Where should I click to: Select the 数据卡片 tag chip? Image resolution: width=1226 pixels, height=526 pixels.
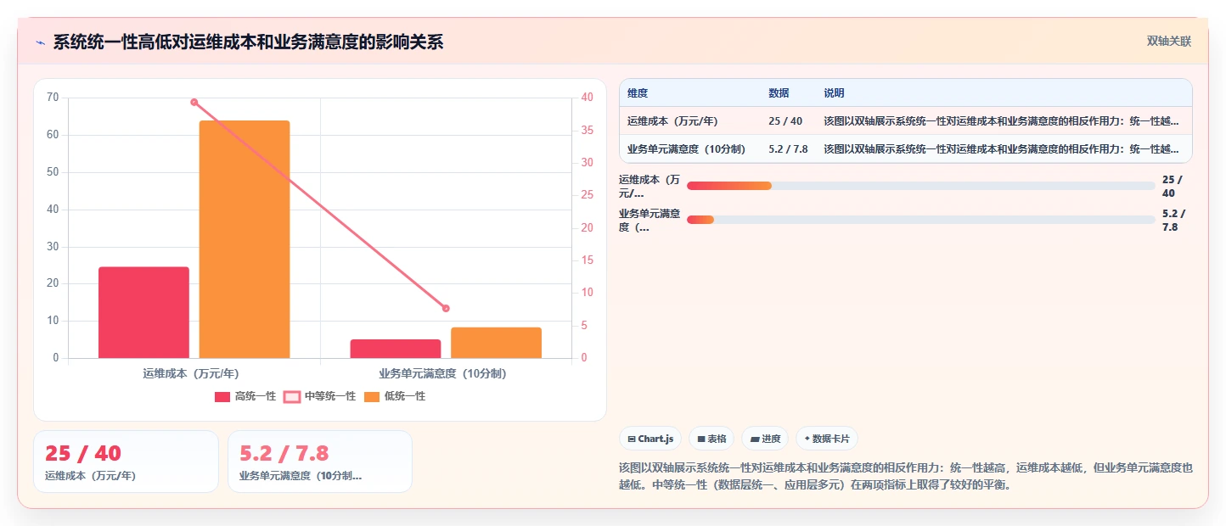tap(827, 439)
